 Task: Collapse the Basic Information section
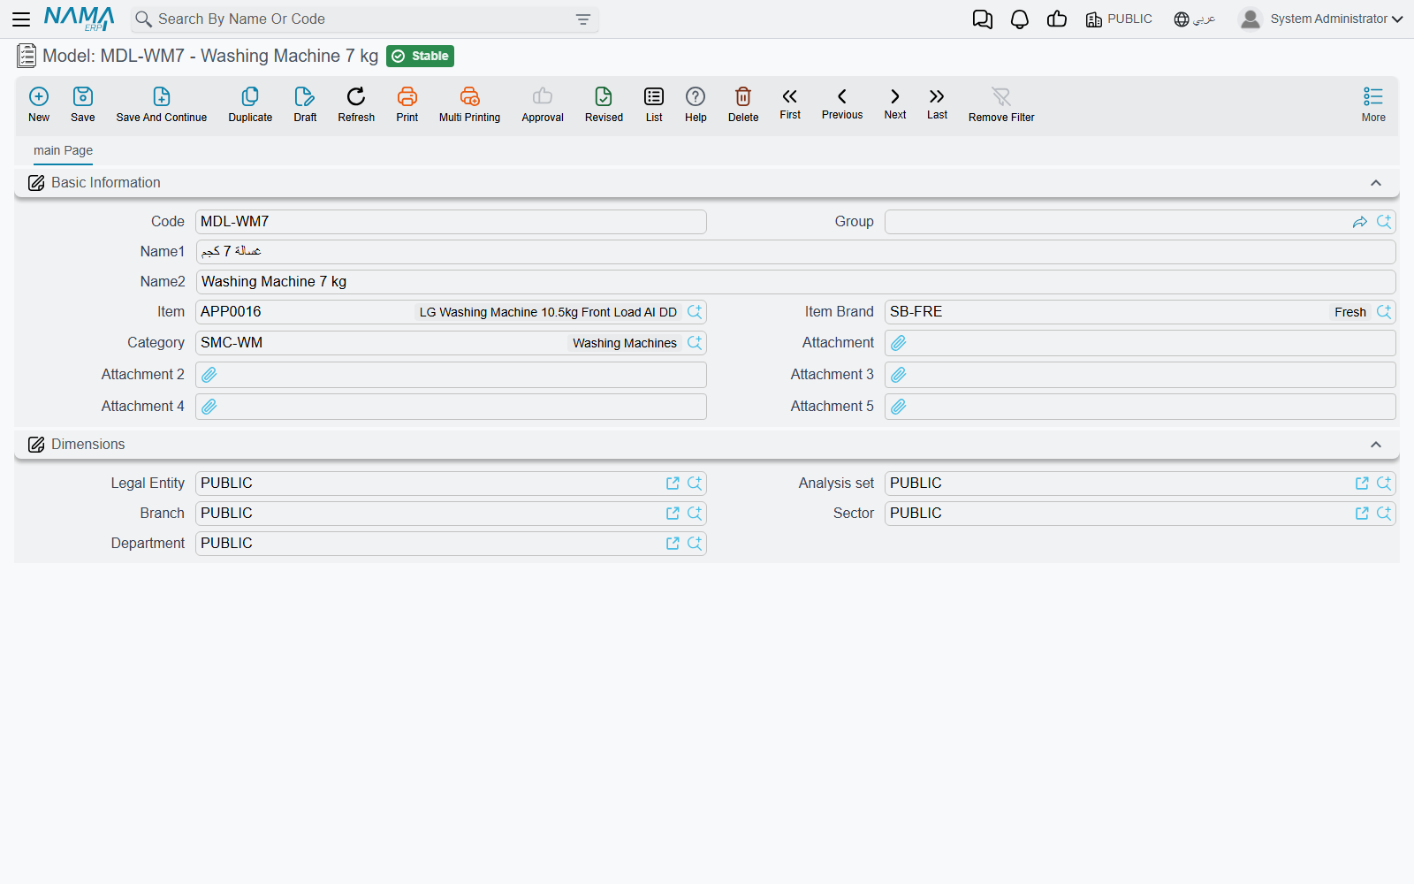(1376, 183)
